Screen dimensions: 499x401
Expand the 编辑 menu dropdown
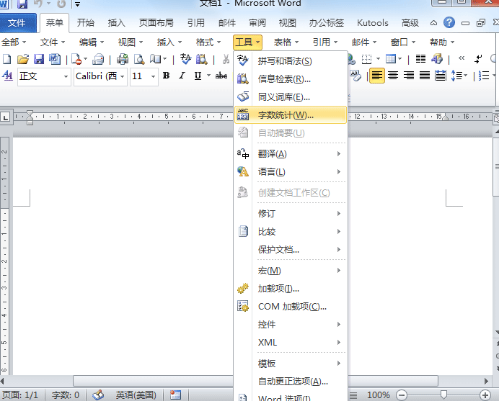click(x=92, y=42)
